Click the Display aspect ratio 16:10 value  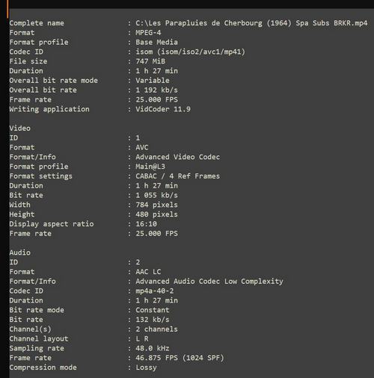point(146,224)
